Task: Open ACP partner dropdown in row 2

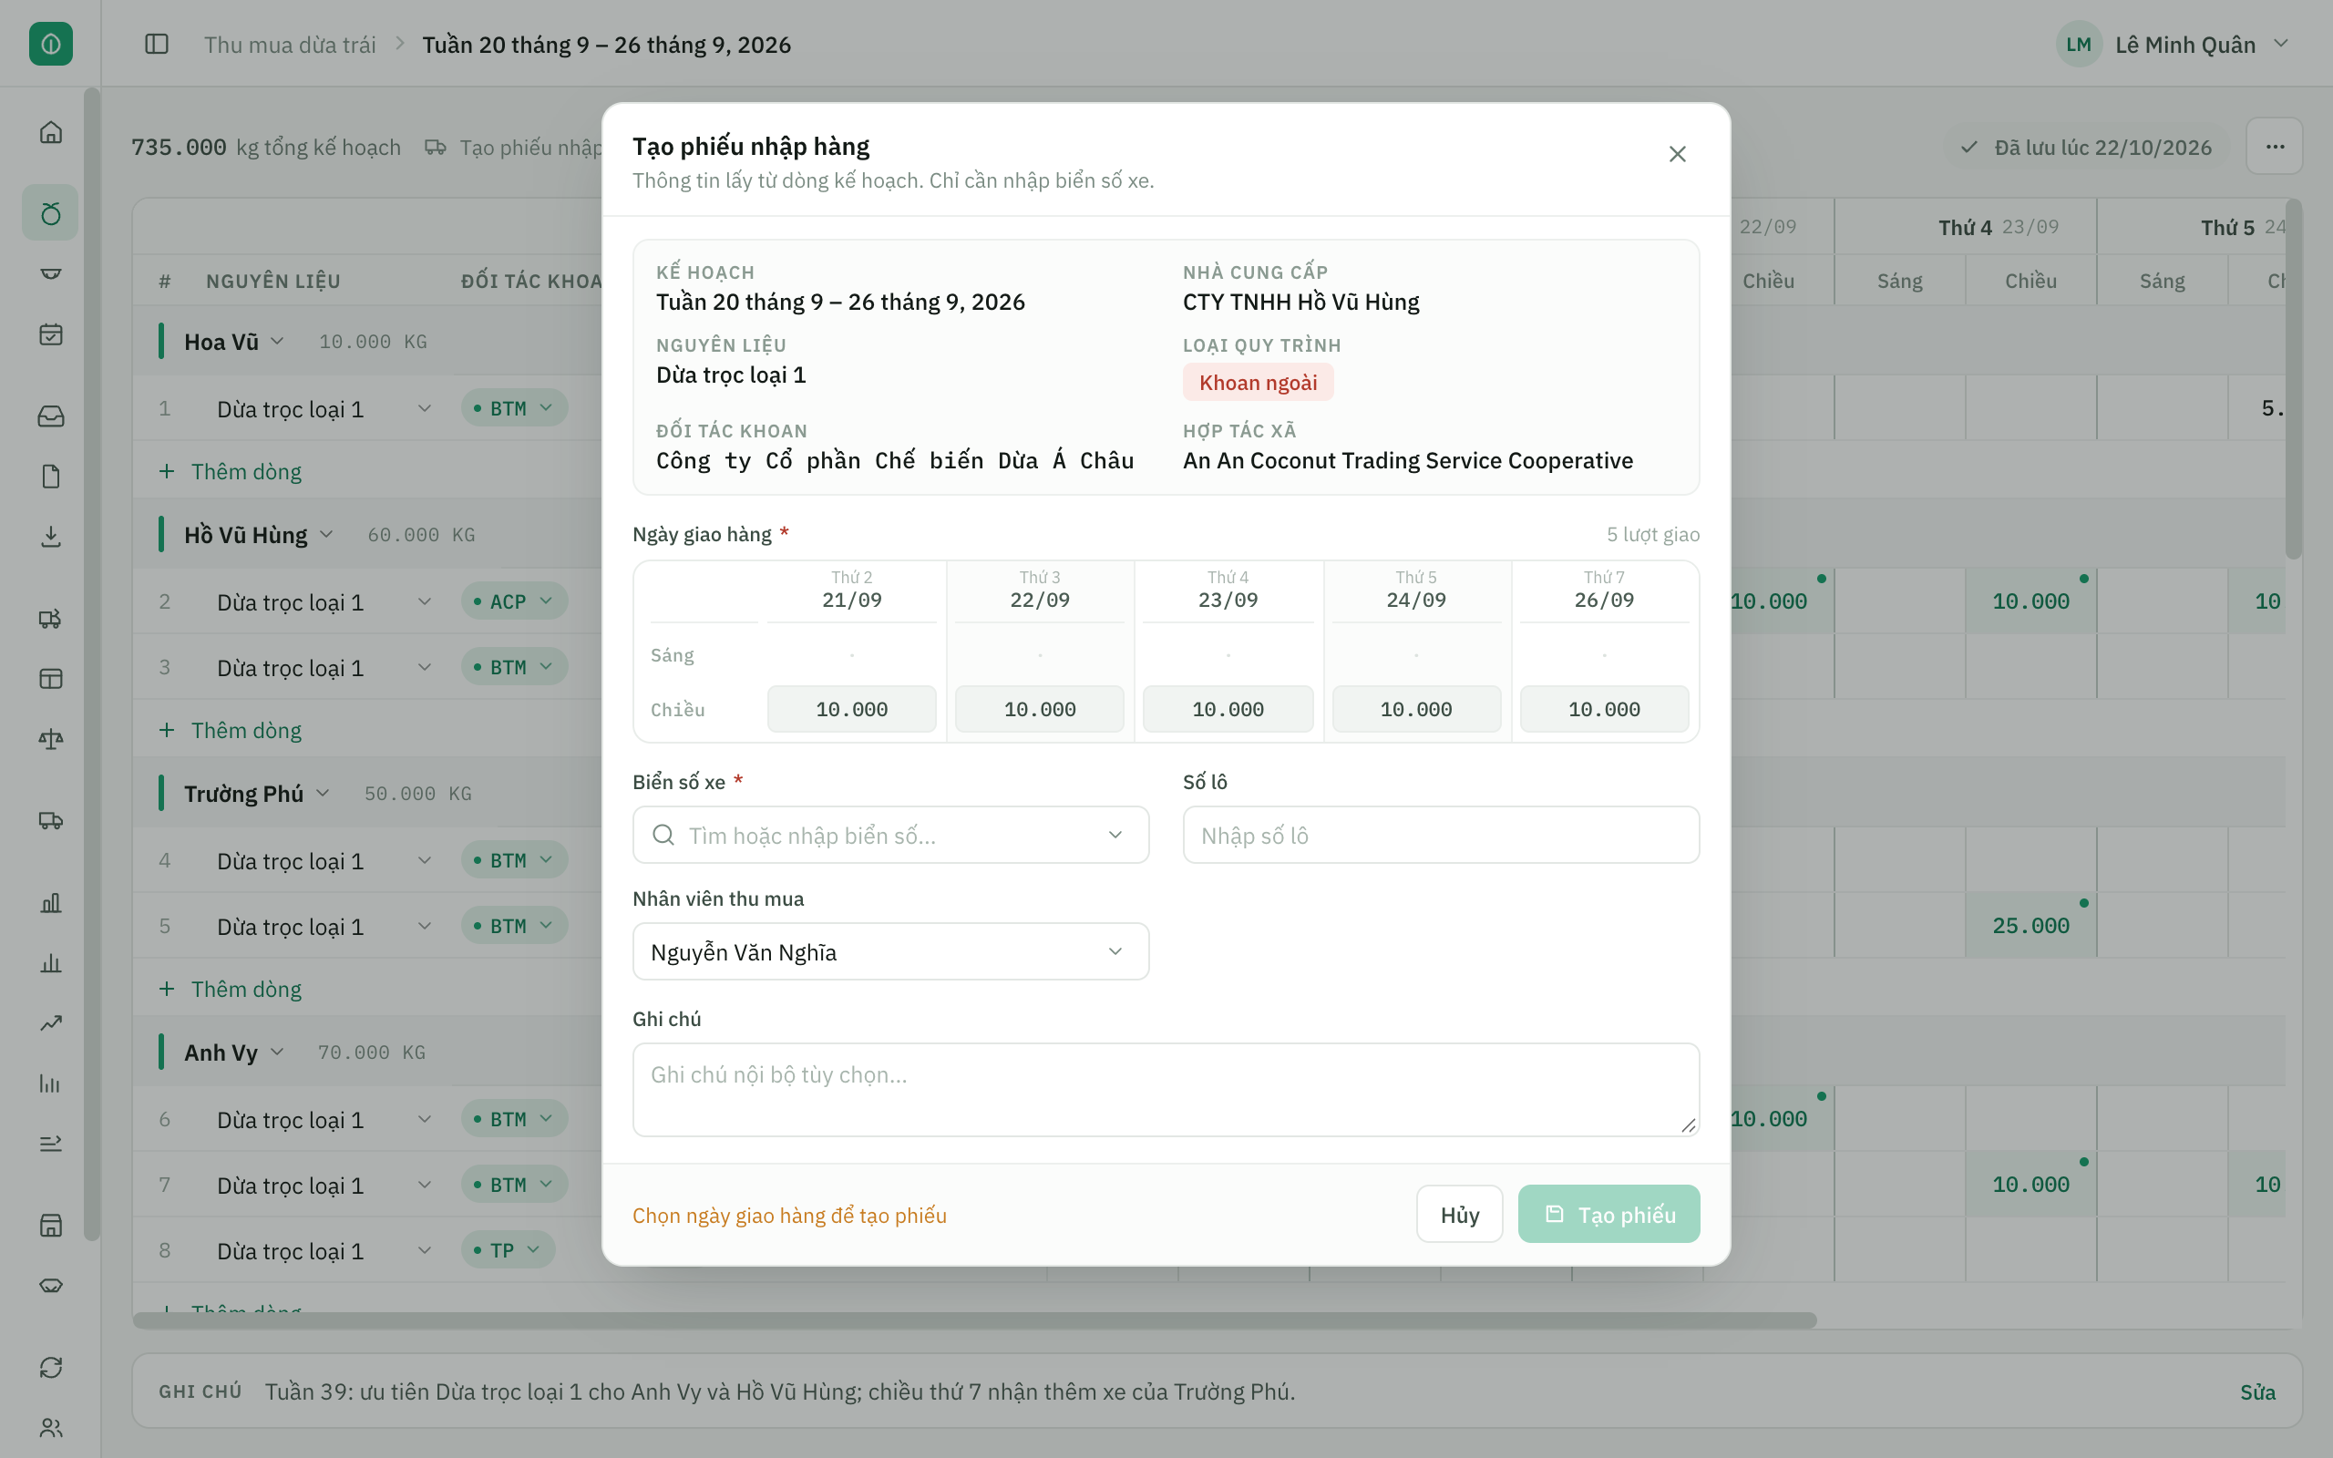Action: (x=515, y=601)
